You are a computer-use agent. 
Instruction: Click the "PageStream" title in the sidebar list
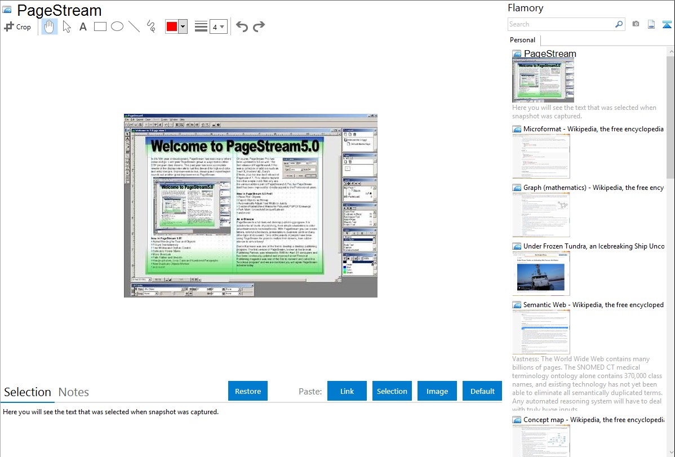click(x=550, y=54)
